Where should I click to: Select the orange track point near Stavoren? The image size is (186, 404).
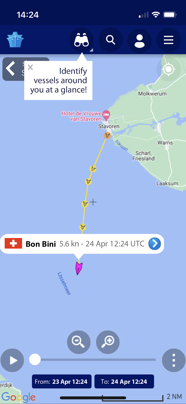click(x=107, y=135)
